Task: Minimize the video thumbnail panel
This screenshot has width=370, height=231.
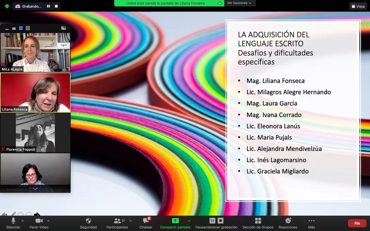Action: 7,29
